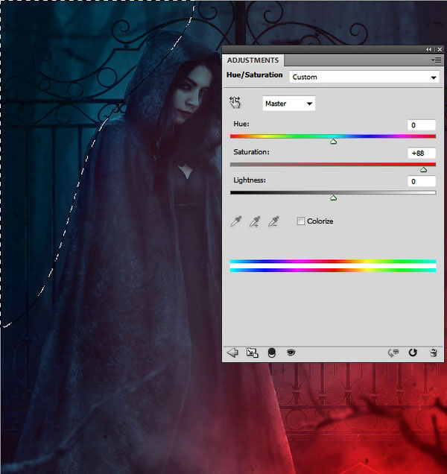Viewport: 447px width, 474px height.
Task: Select the subtract-from-sample eyedropper
Action: 273,221
